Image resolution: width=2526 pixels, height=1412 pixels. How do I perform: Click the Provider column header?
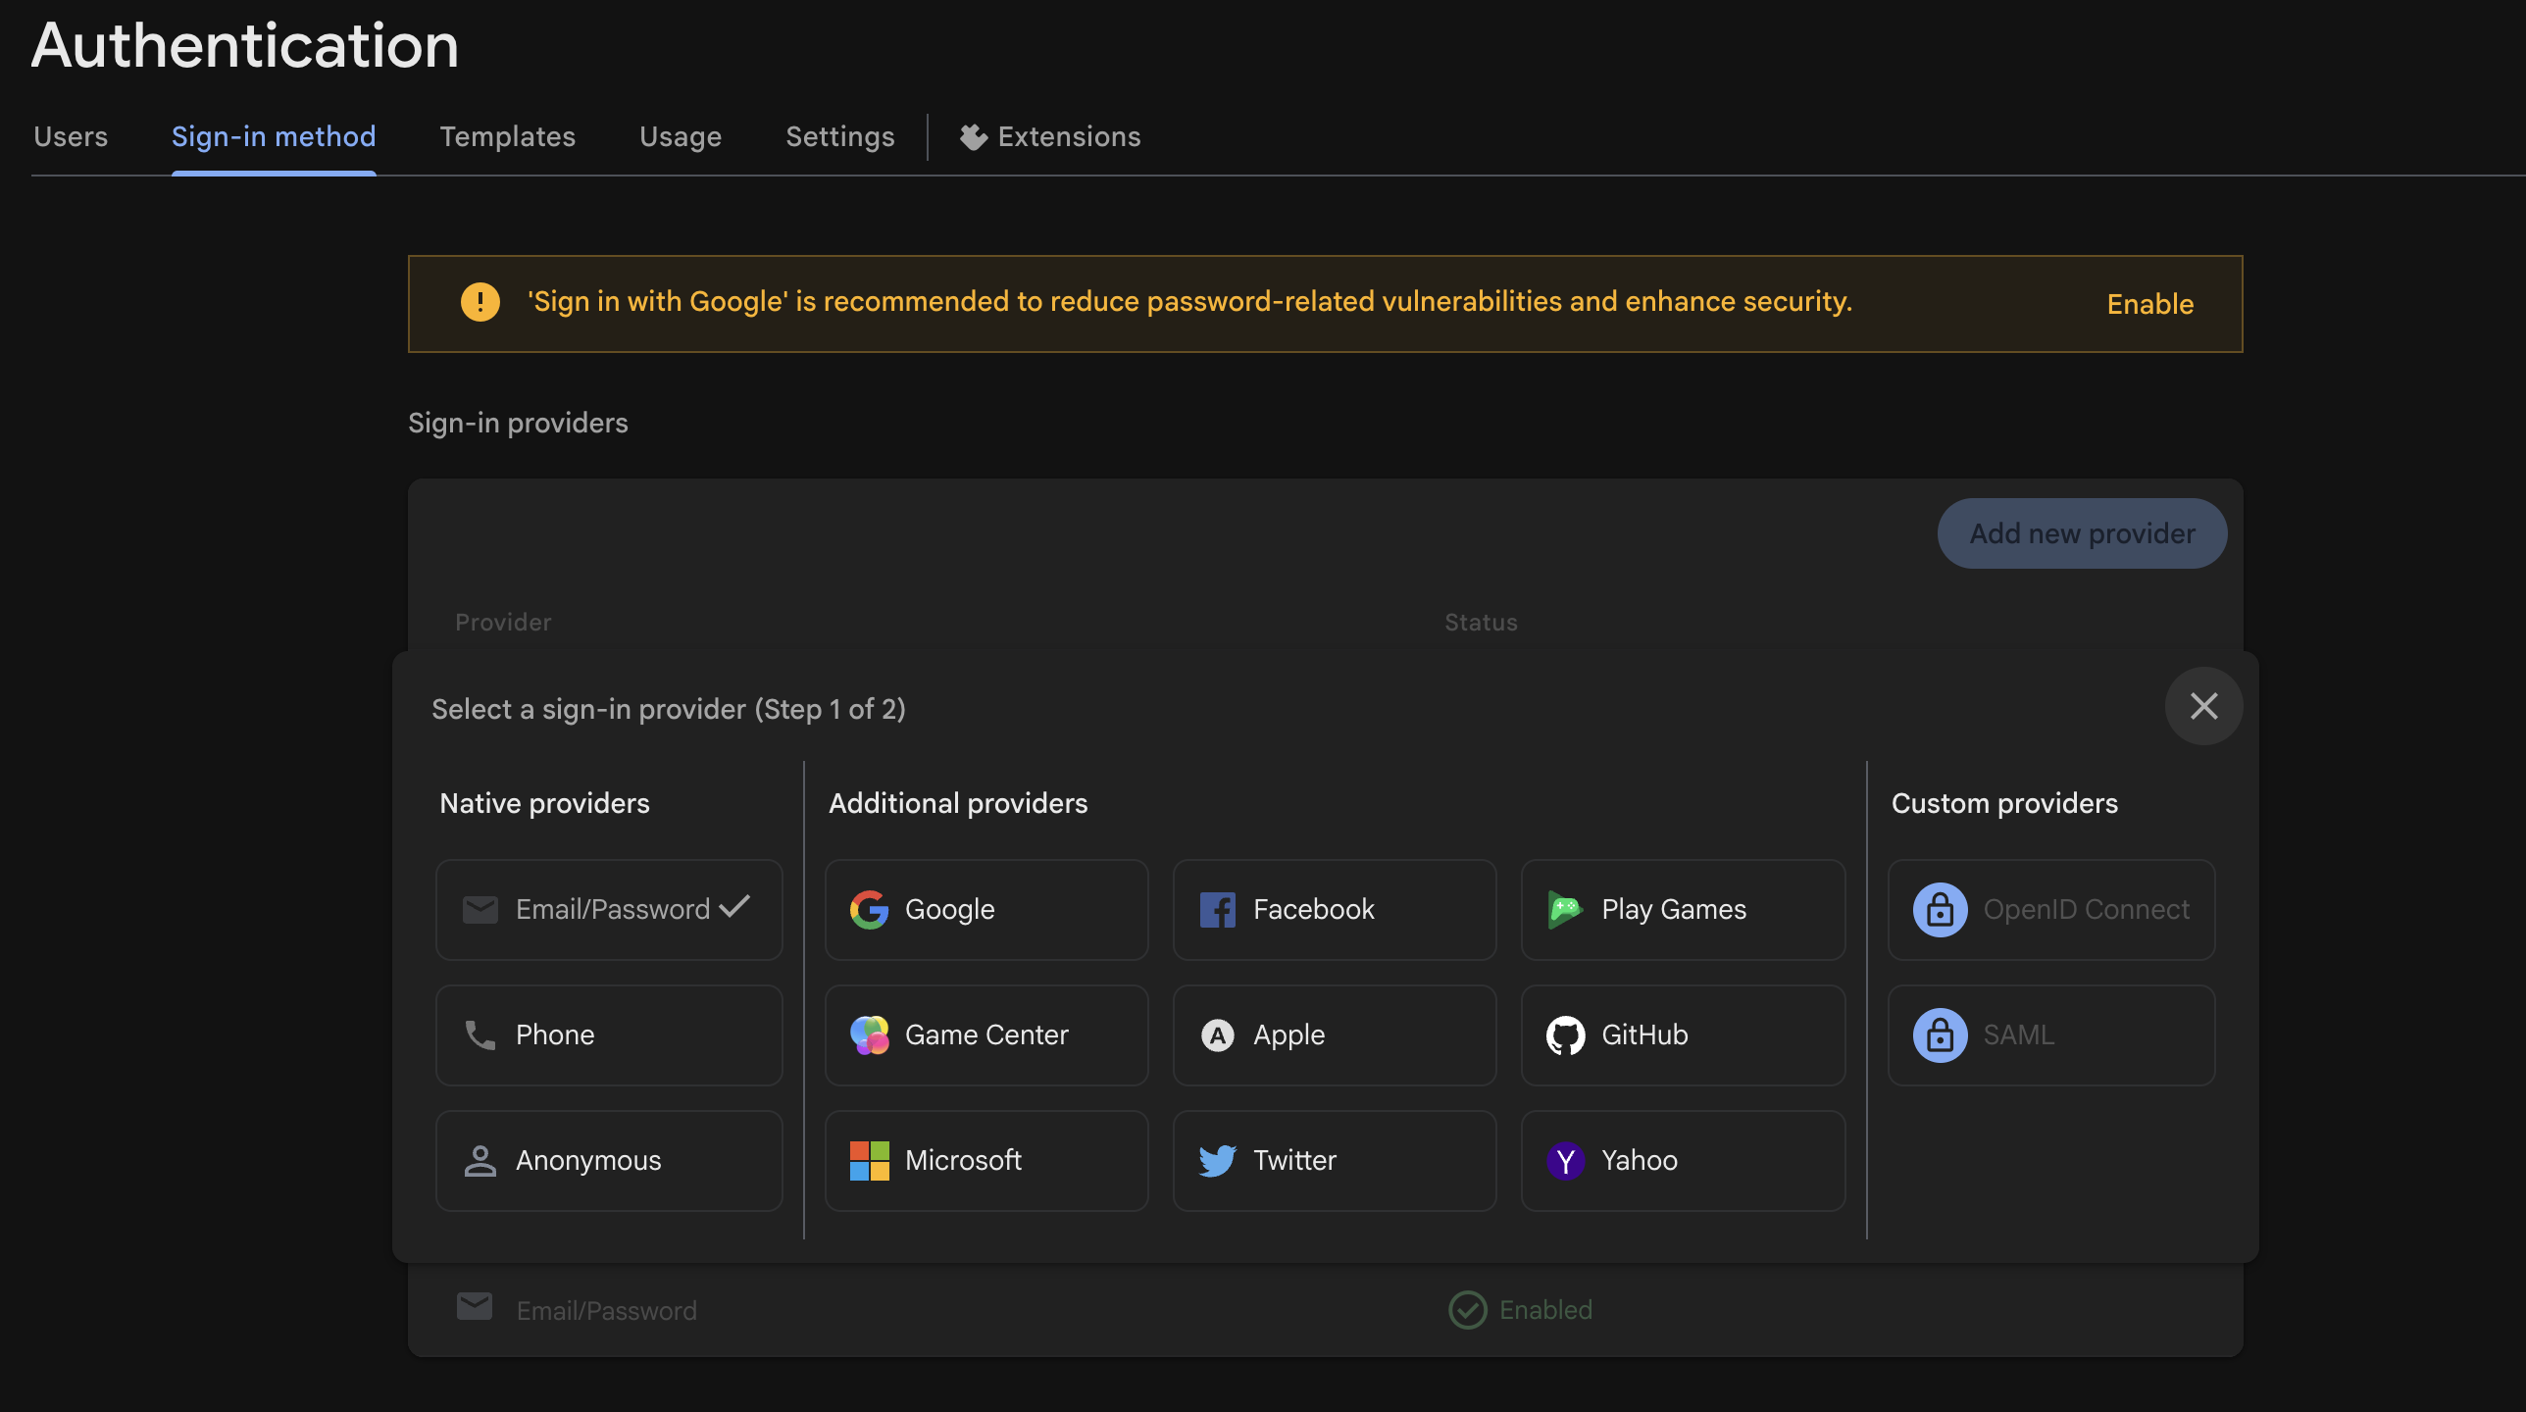[x=503, y=623]
